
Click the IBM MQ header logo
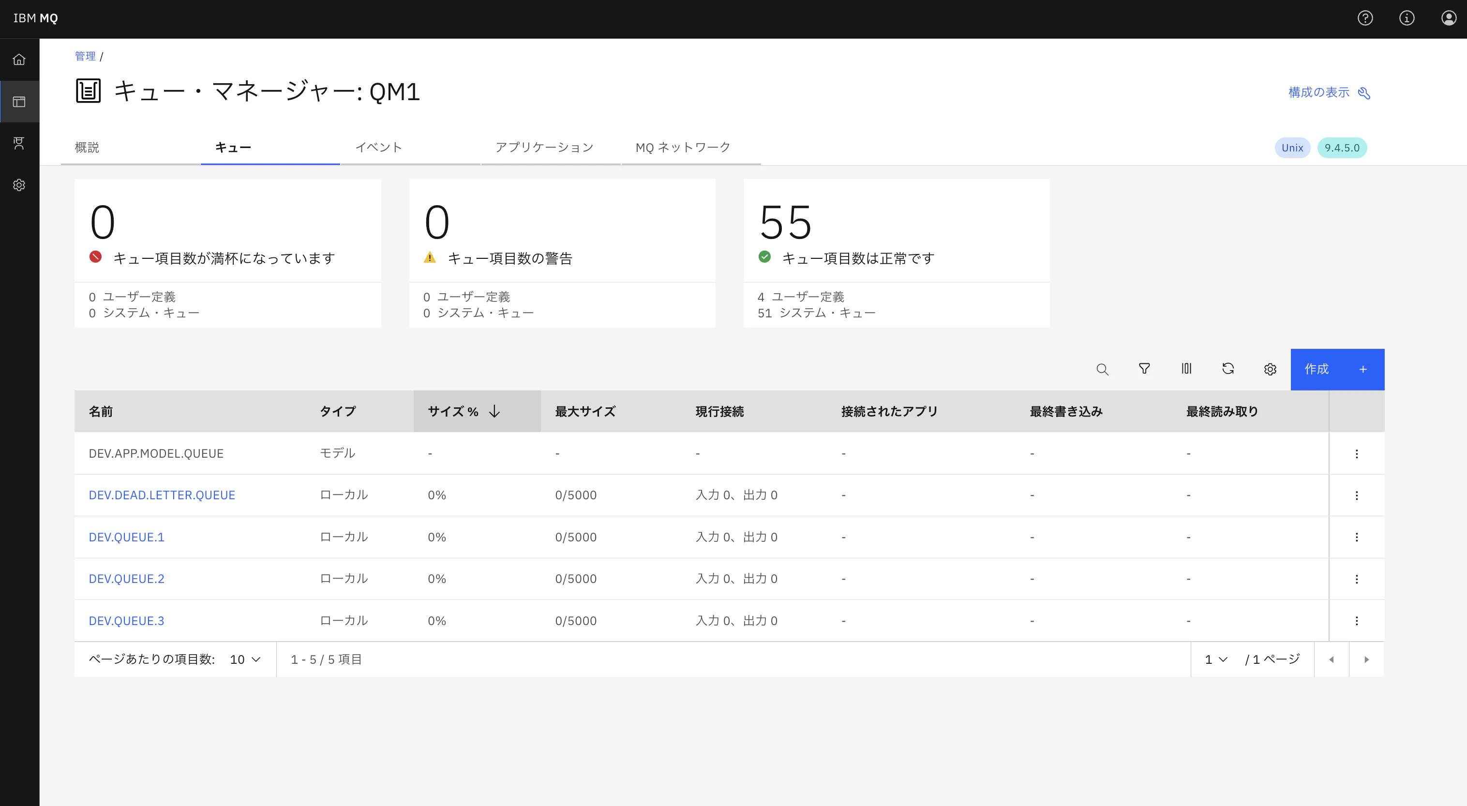(x=35, y=18)
